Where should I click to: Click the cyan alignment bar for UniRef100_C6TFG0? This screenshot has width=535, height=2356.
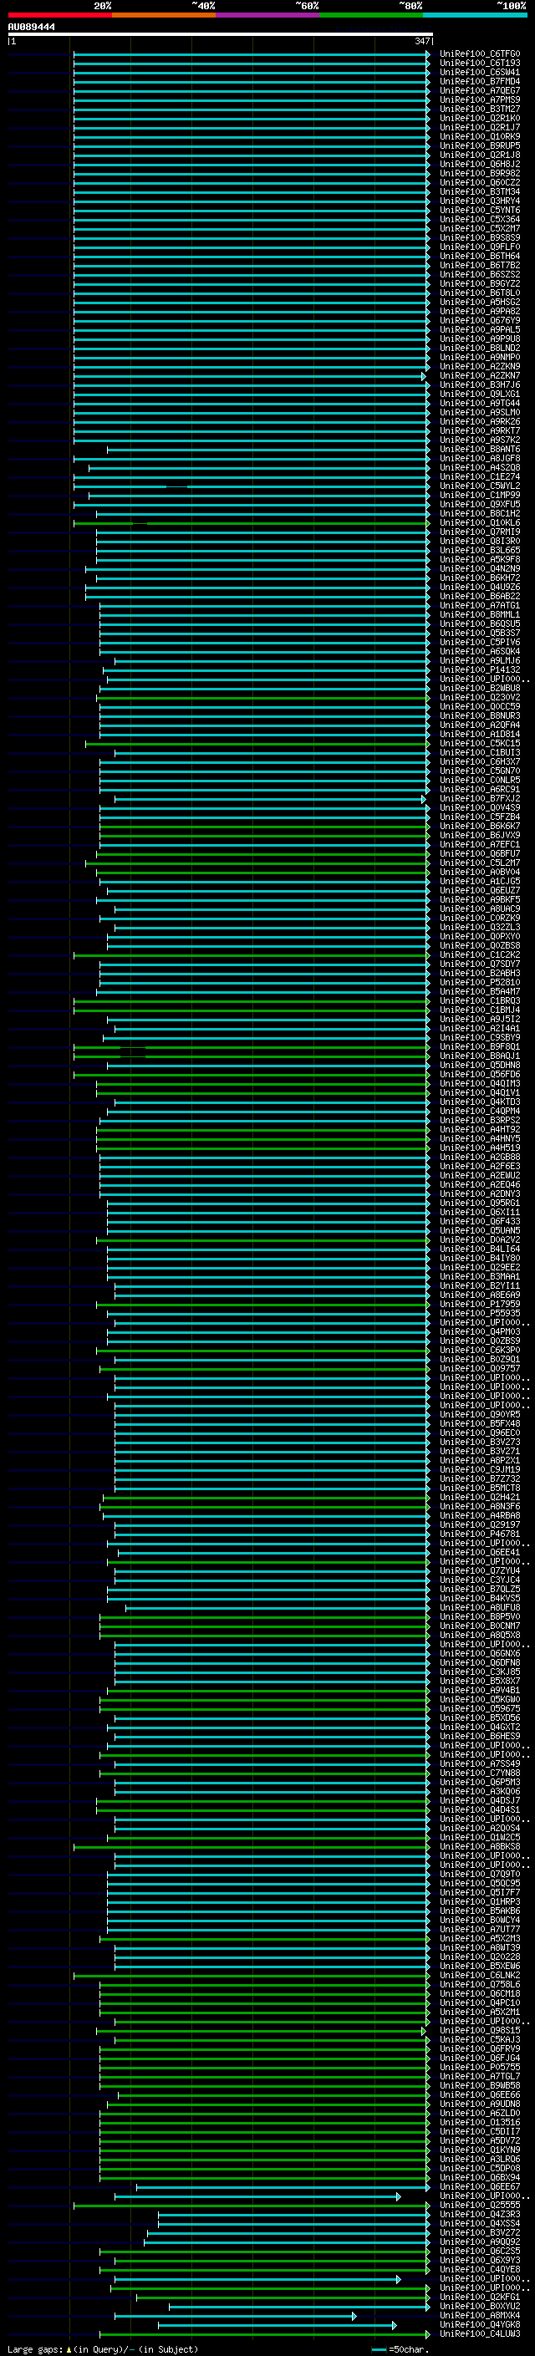coord(252,55)
